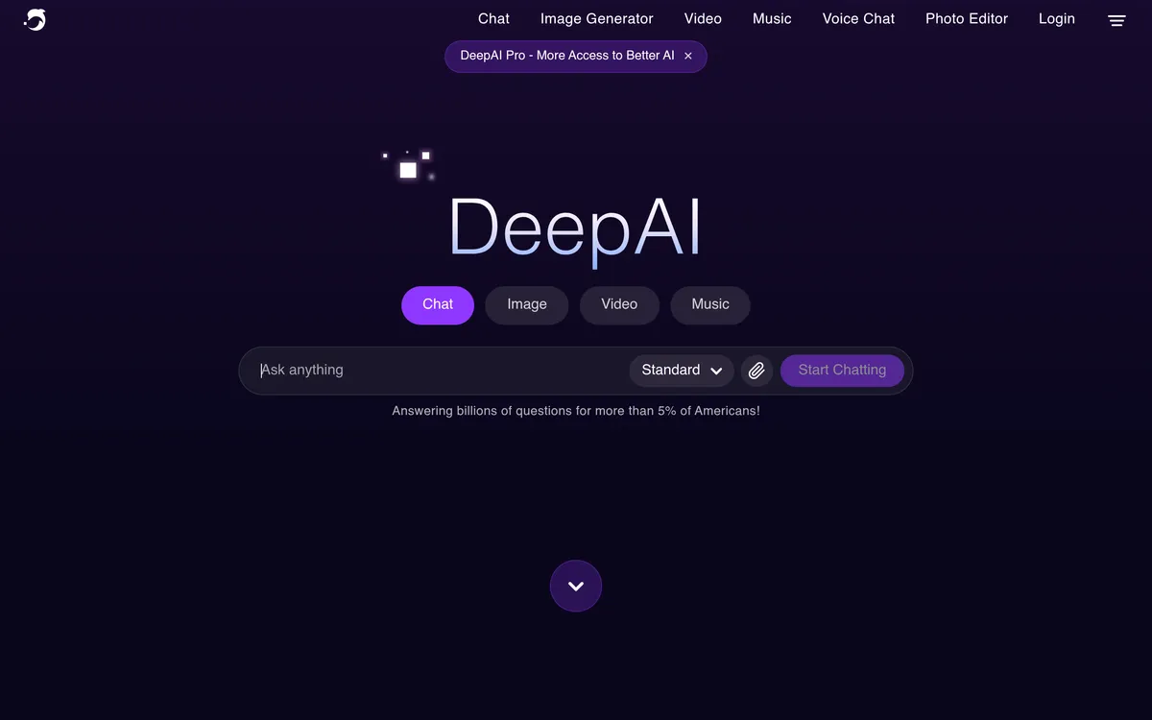Viewport: 1152px width, 720px height.
Task: Click the round scroll-down chevron button
Action: 576,586
